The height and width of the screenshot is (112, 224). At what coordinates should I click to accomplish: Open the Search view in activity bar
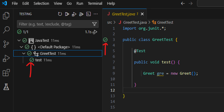(6, 30)
